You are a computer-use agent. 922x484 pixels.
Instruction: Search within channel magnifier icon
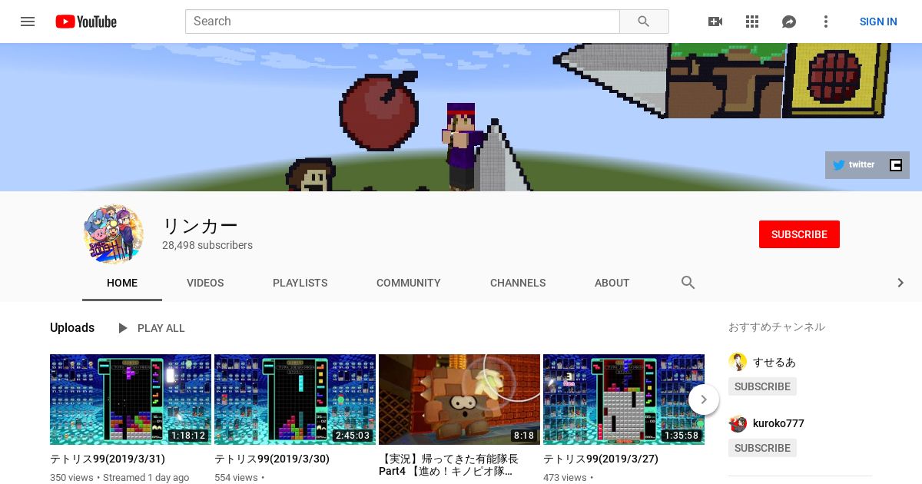click(x=688, y=283)
